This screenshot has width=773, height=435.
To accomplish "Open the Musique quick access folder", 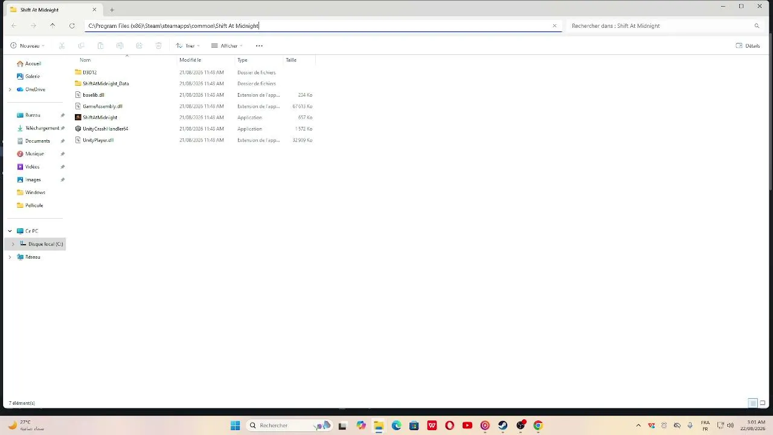I will pos(34,154).
